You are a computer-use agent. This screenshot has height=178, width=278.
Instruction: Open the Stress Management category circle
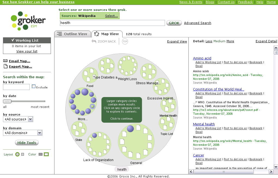click(x=148, y=72)
